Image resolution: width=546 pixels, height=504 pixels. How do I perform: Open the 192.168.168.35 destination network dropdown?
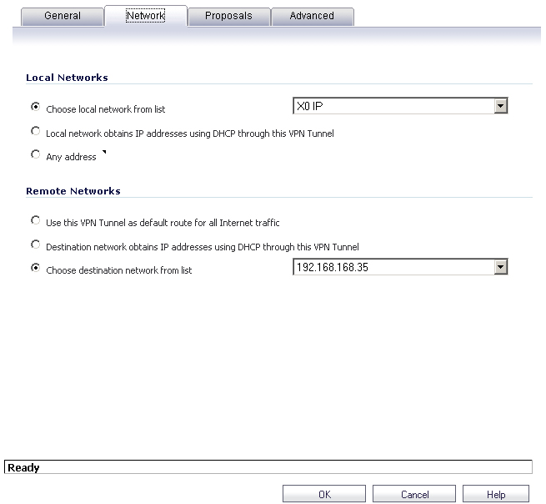[400, 267]
